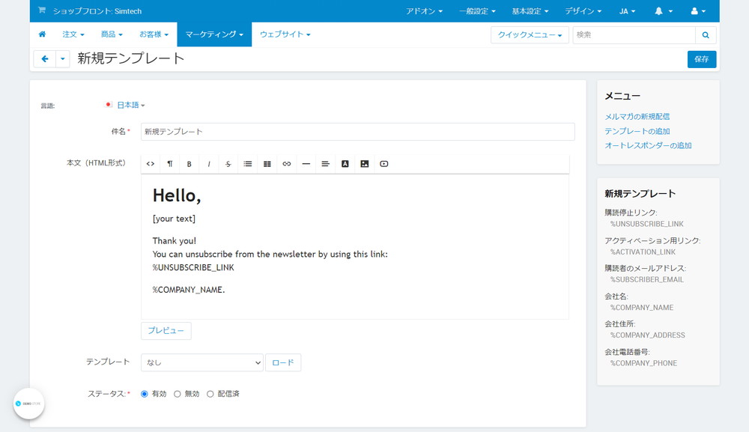Open the 商品 menu

tap(112, 34)
